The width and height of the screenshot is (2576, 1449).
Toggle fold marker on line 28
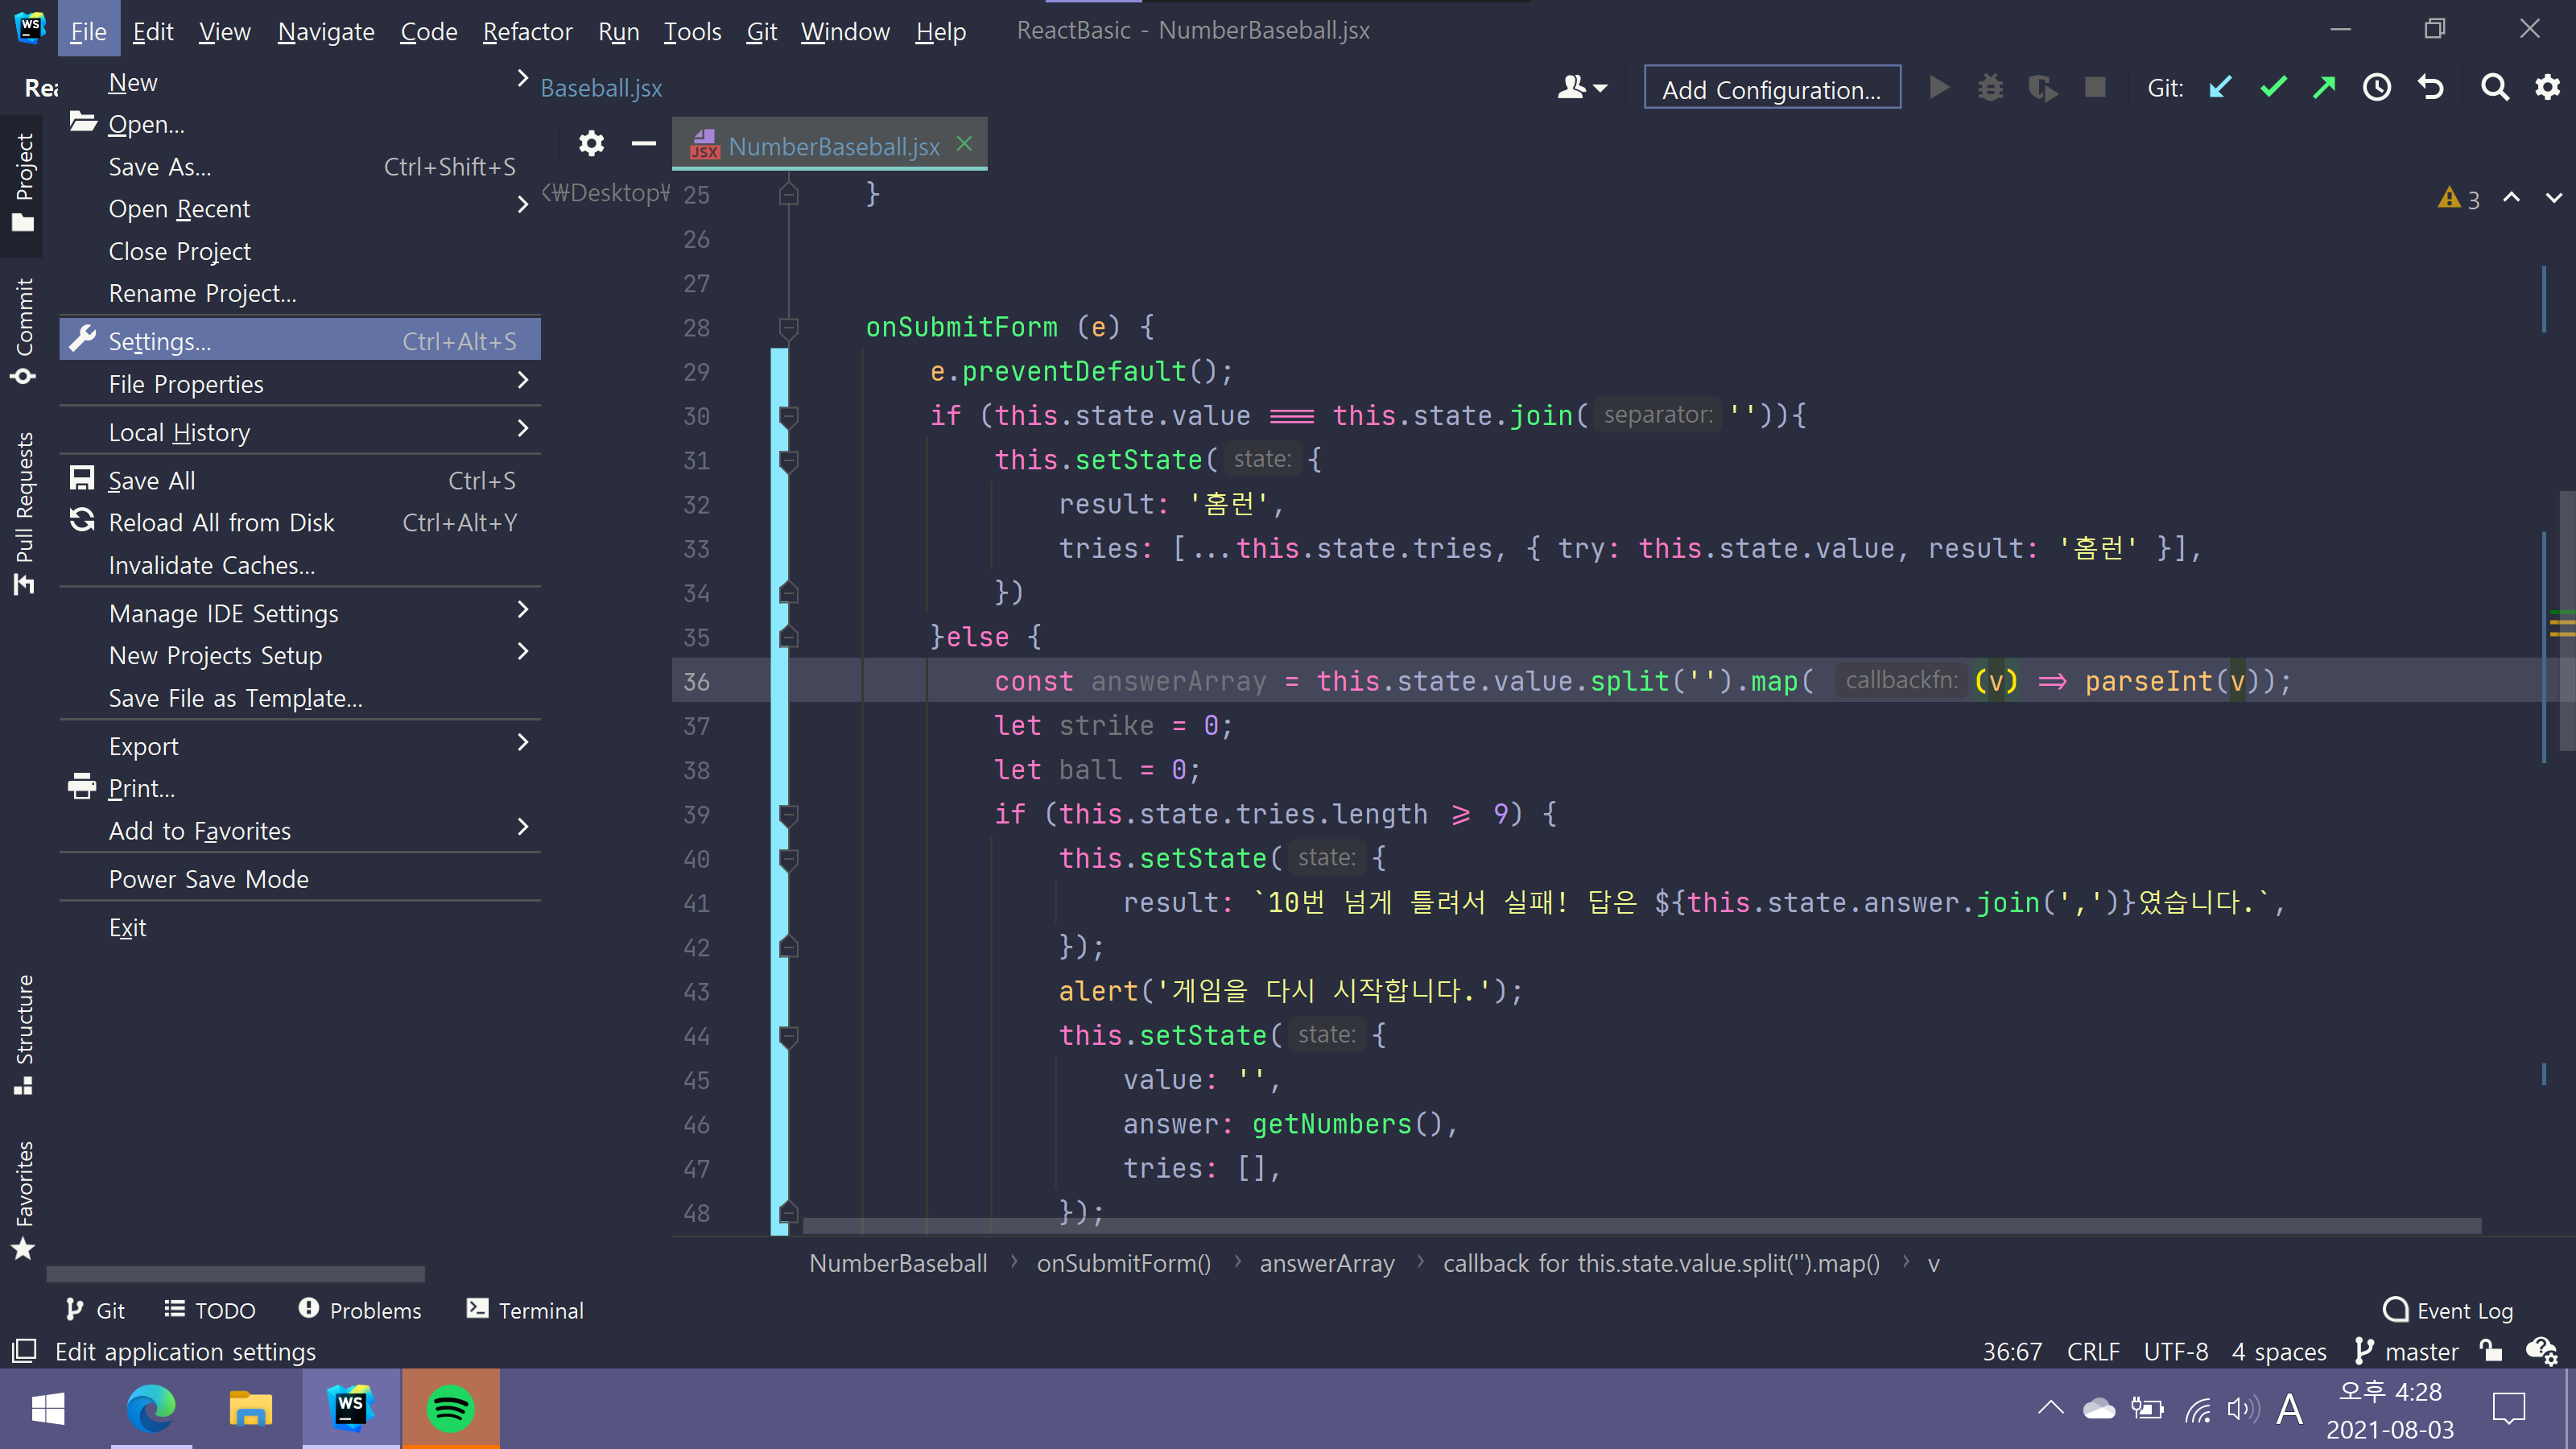(788, 327)
